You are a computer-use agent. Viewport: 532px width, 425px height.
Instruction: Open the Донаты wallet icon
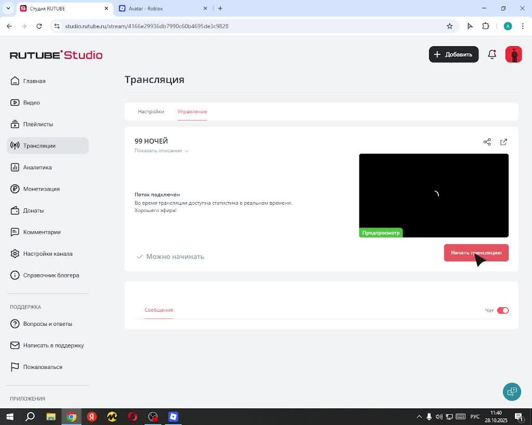[x=15, y=210]
